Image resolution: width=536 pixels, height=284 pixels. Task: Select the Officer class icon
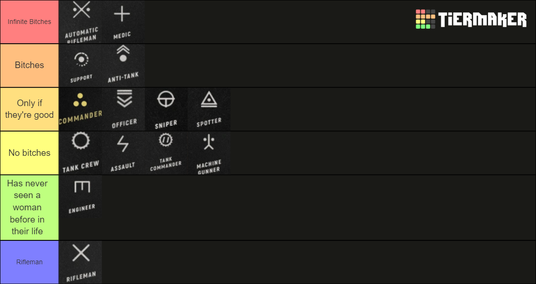123,108
